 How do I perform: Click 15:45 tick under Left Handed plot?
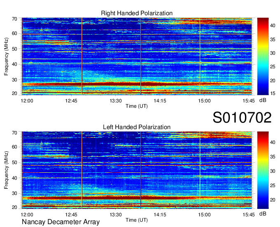249,215
